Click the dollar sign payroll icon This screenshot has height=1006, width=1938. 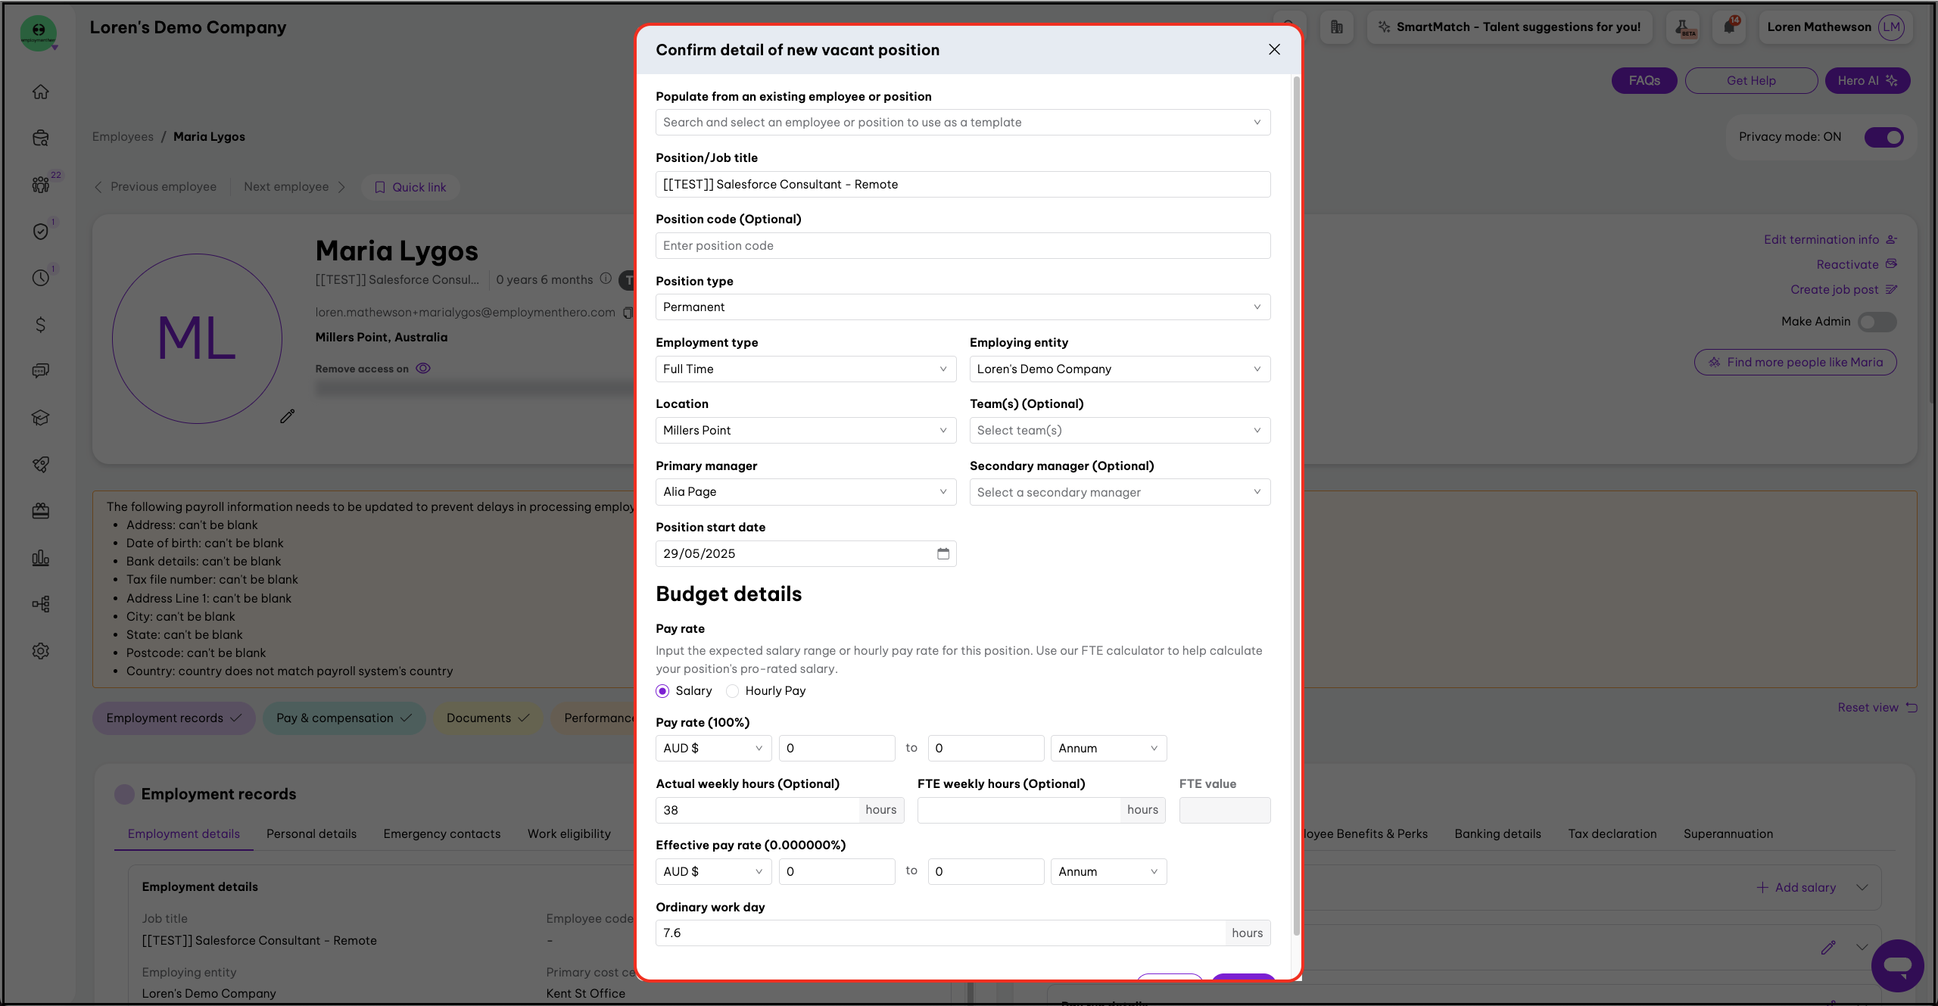(41, 325)
